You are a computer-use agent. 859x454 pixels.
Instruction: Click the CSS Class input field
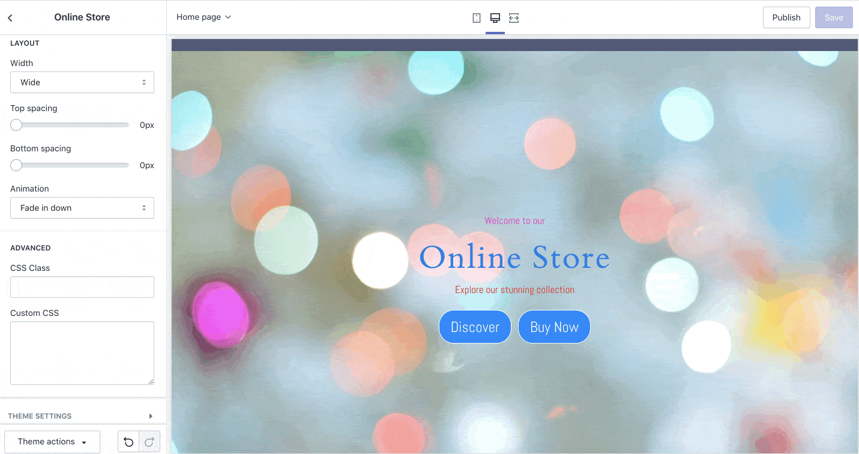coord(82,287)
